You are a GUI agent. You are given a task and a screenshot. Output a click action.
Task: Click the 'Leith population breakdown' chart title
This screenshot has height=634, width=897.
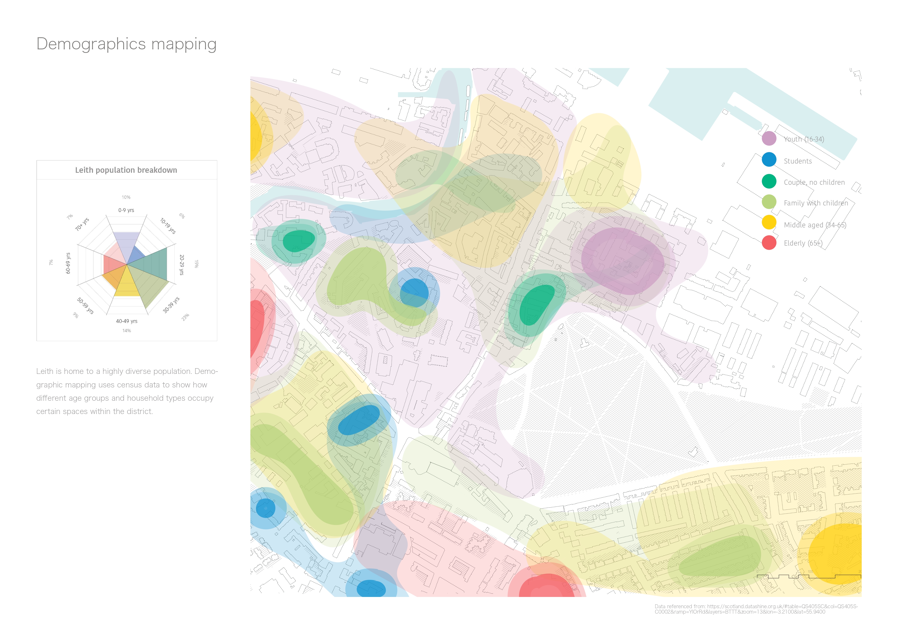(x=126, y=170)
